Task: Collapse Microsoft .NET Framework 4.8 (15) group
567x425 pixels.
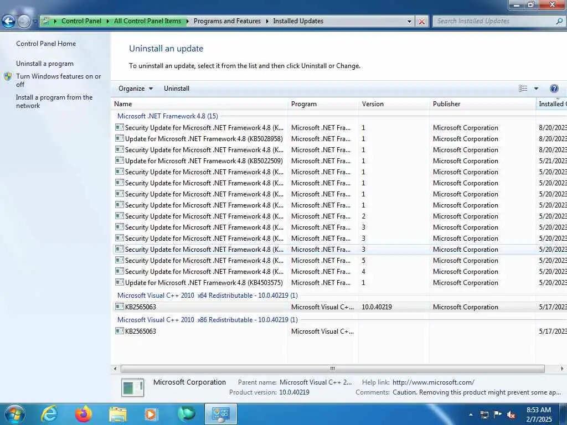Action: (x=167, y=116)
